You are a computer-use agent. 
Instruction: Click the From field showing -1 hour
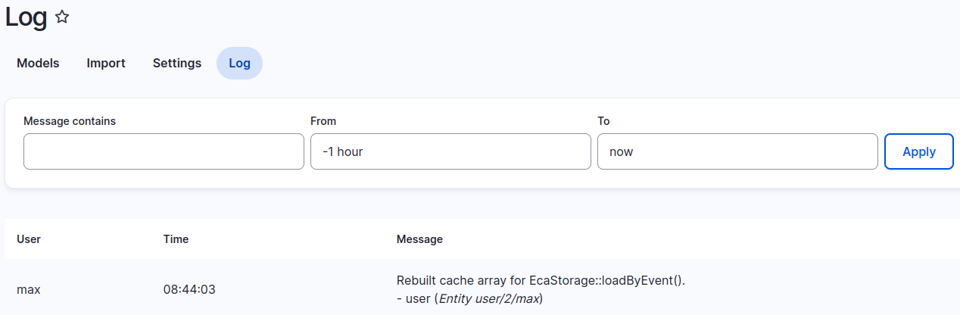pyautogui.click(x=450, y=151)
